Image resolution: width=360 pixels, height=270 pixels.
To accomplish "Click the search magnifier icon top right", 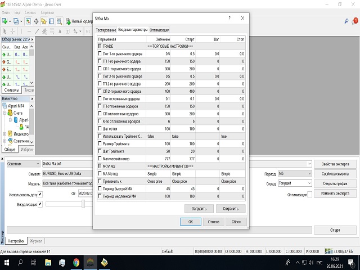I will pos(346,21).
